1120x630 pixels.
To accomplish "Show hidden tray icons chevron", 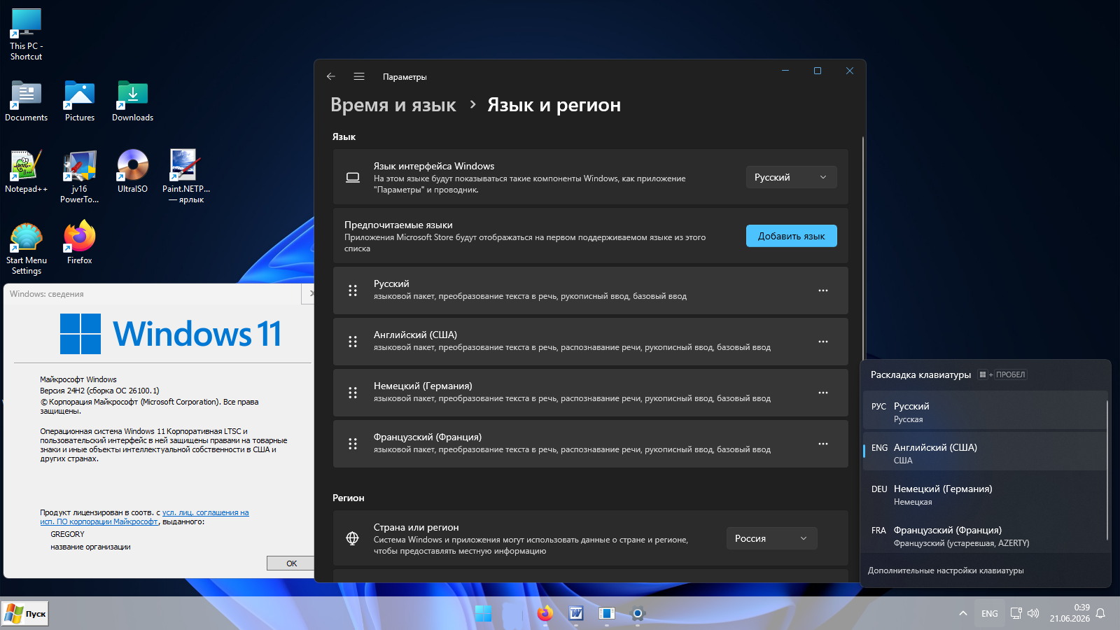I will tap(963, 613).
